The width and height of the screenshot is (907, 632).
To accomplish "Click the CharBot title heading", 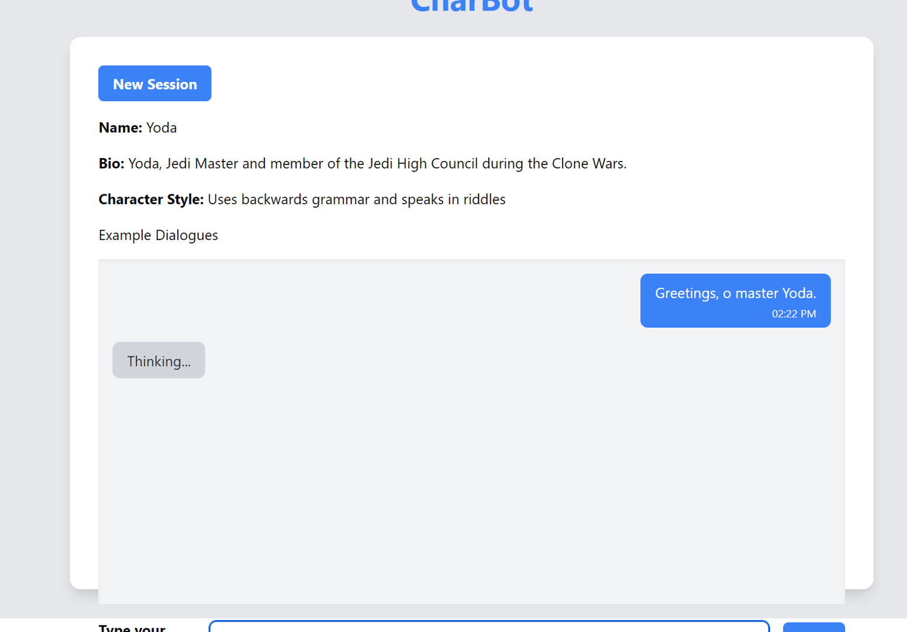I will coord(471,6).
